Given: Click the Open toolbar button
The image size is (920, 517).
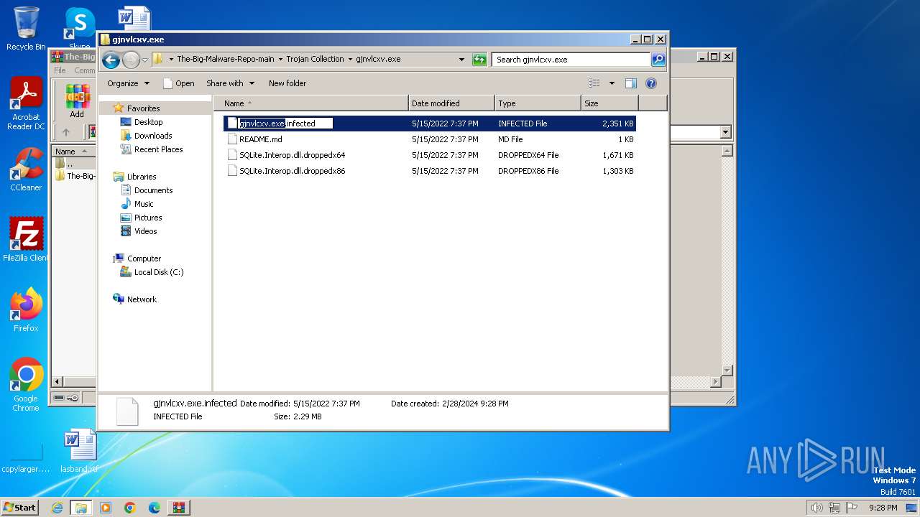Looking at the screenshot, I should tap(179, 83).
